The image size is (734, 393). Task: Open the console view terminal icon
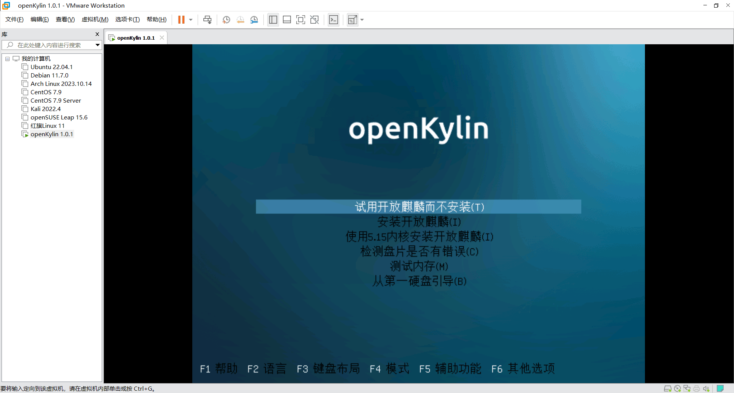(x=333, y=20)
